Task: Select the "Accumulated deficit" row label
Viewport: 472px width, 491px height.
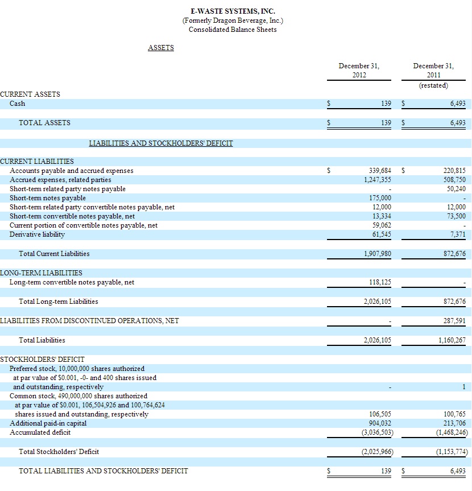Action: point(40,432)
